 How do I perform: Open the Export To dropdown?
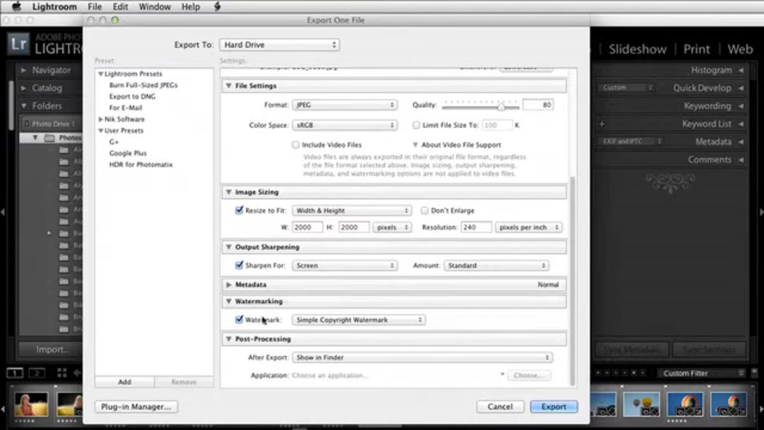[x=279, y=45]
